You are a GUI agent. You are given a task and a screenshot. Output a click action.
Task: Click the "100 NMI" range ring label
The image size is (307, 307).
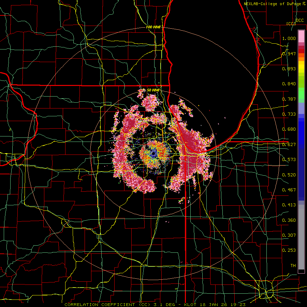(x=153, y=27)
